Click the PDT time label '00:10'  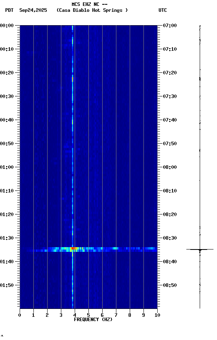coord(7,49)
